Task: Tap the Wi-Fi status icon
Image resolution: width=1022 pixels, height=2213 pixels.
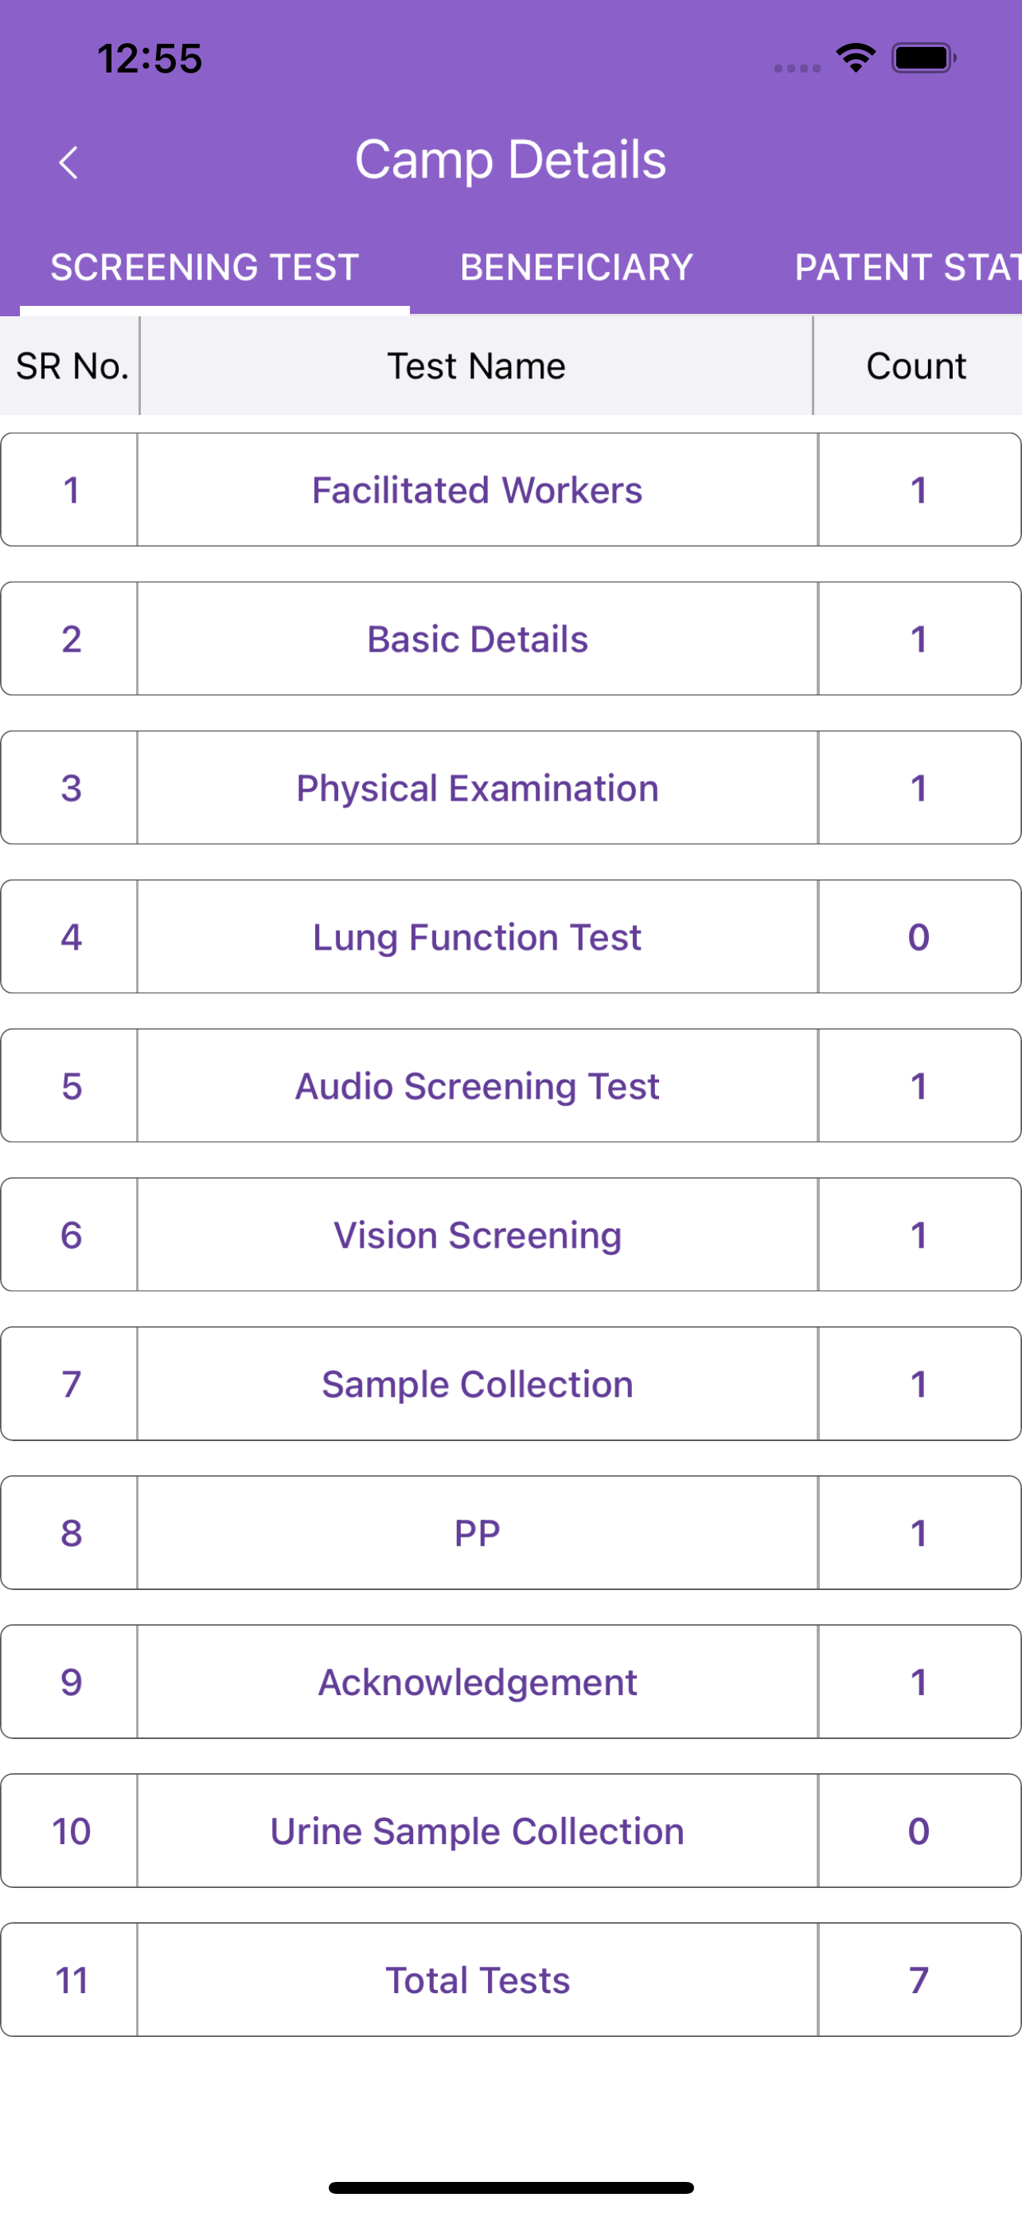Action: point(855,58)
